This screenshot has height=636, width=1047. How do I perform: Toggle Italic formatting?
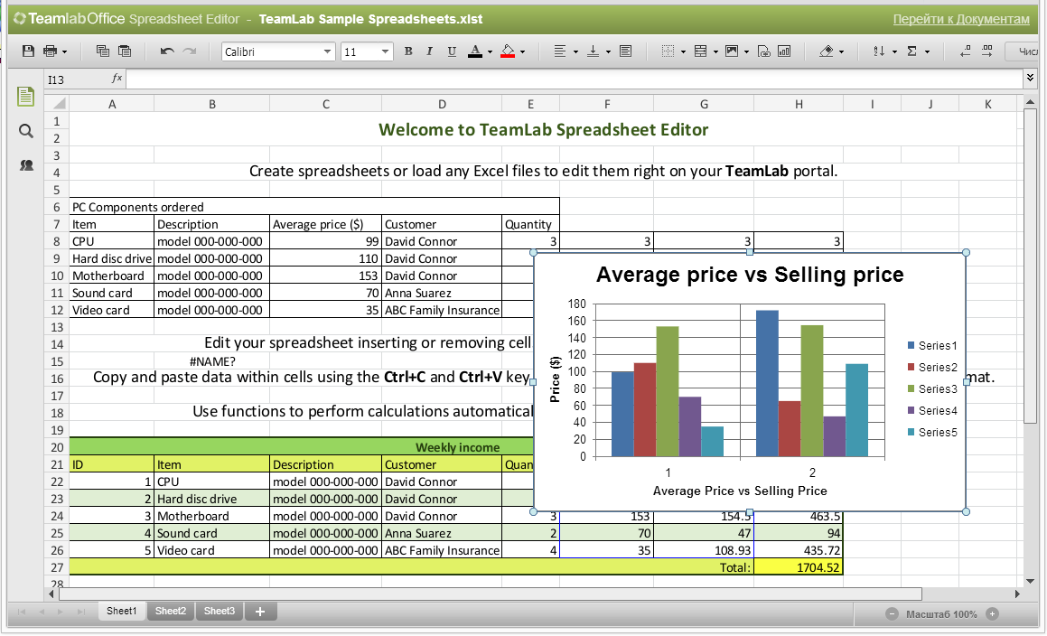[430, 51]
